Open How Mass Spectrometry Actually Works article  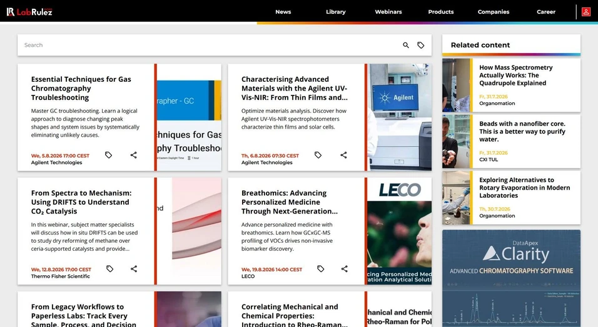coord(516,76)
